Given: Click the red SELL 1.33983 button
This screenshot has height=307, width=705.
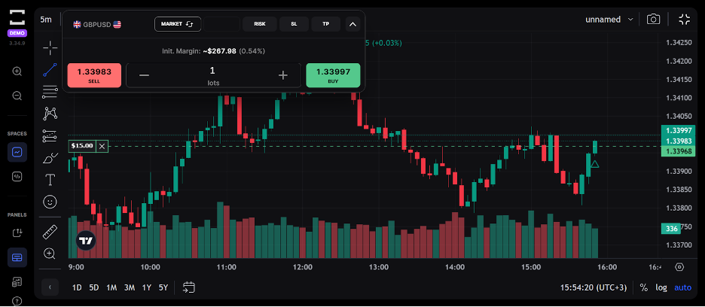Looking at the screenshot, I should (94, 75).
